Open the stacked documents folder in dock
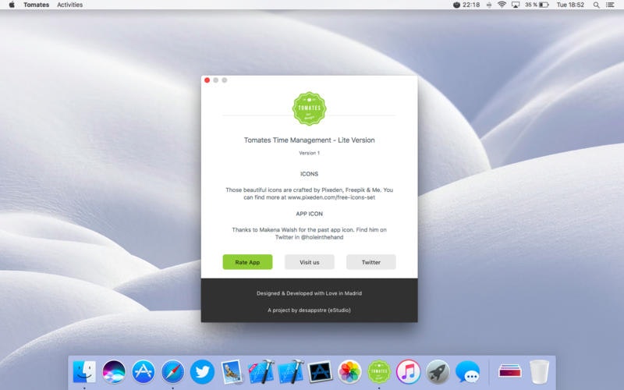624x390 pixels. point(510,370)
